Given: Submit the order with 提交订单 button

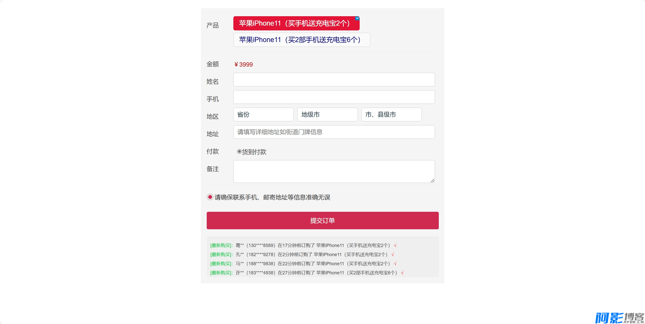Looking at the screenshot, I should pos(323,220).
